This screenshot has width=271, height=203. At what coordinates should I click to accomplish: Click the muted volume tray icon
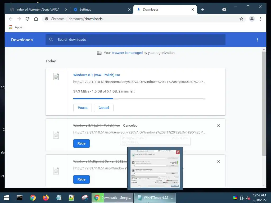(x=248, y=198)
